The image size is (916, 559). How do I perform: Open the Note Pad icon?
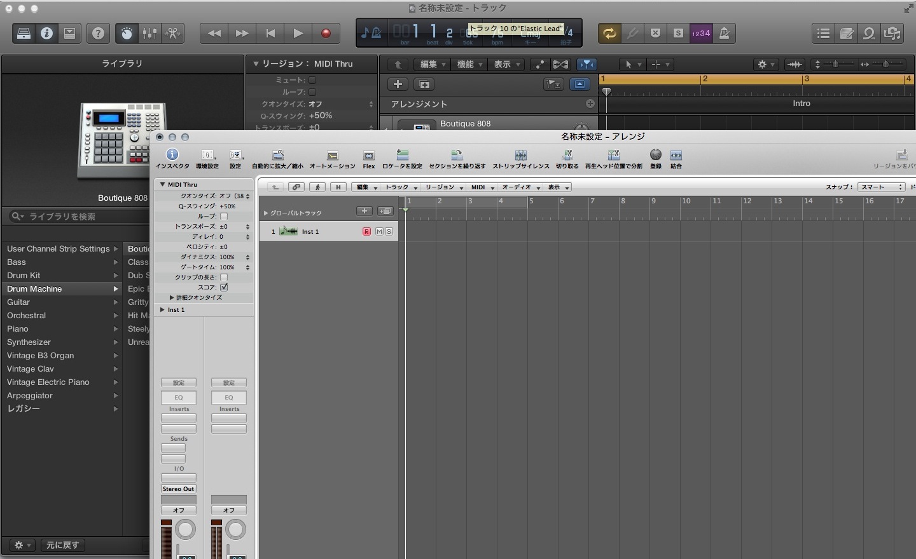pos(847,34)
